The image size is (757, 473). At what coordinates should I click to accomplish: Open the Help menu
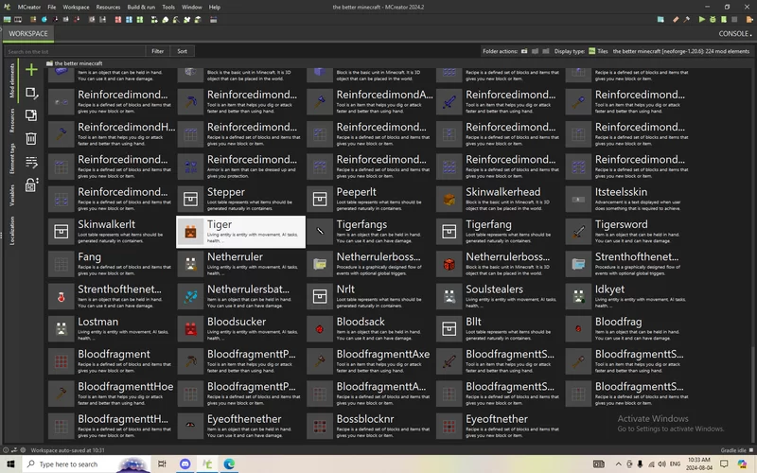(215, 8)
